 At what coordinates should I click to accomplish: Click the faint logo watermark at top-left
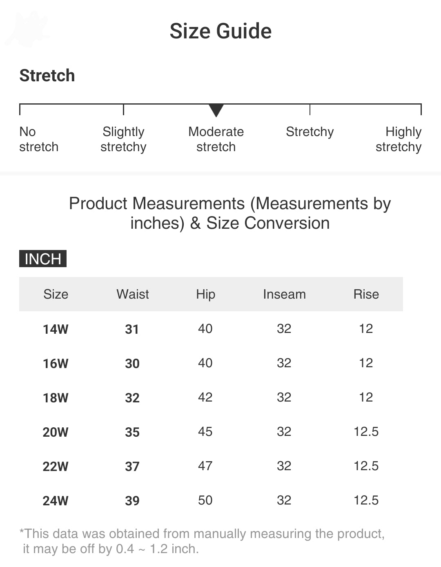[28, 29]
